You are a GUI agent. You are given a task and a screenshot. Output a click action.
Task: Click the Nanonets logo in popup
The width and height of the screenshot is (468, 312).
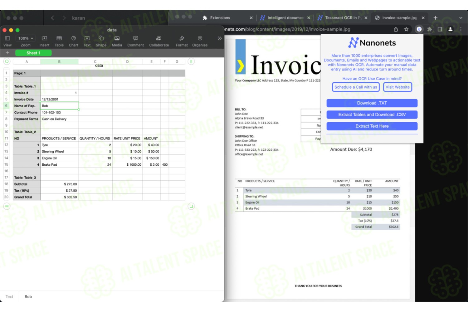[x=372, y=43]
